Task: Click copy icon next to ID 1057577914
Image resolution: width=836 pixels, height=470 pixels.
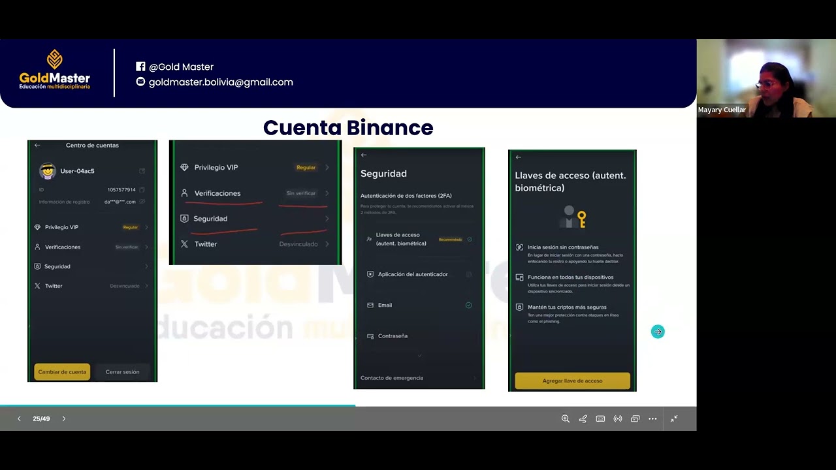Action: pos(142,190)
